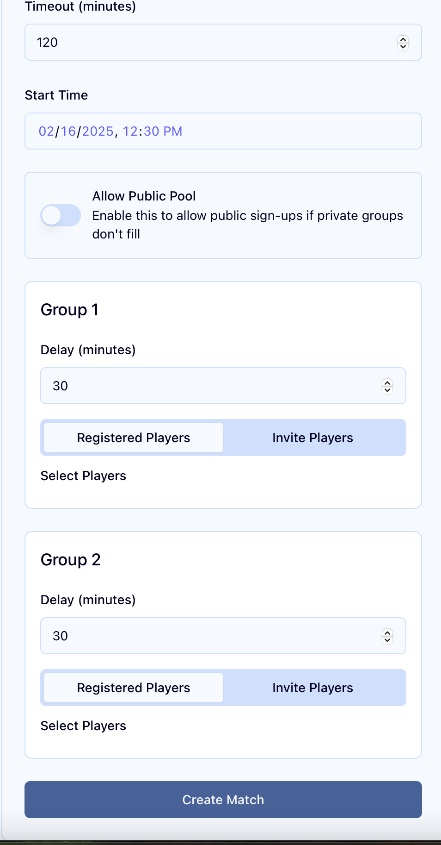Enable the Allow Public Pool toggle
441x845 pixels.
point(61,215)
